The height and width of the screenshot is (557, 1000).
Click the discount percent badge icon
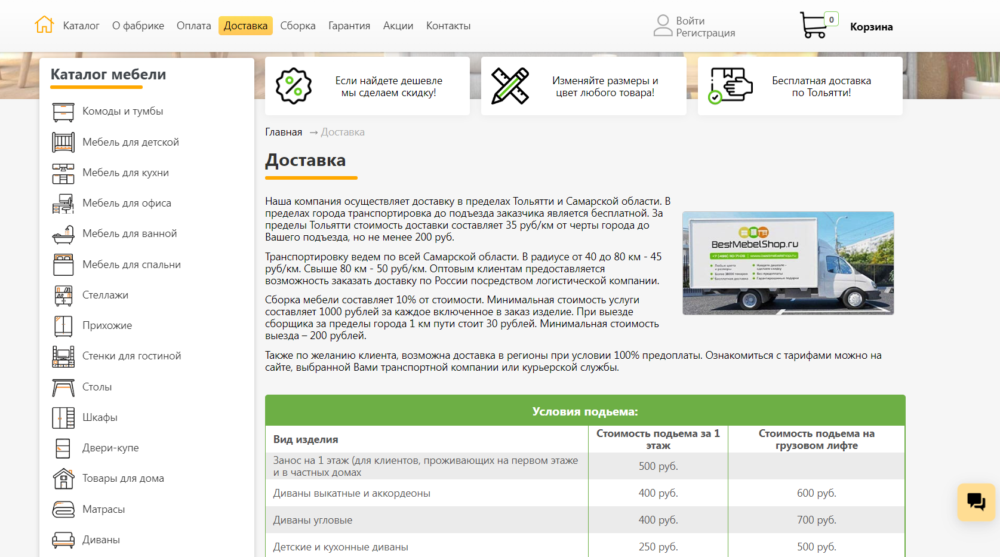293,86
